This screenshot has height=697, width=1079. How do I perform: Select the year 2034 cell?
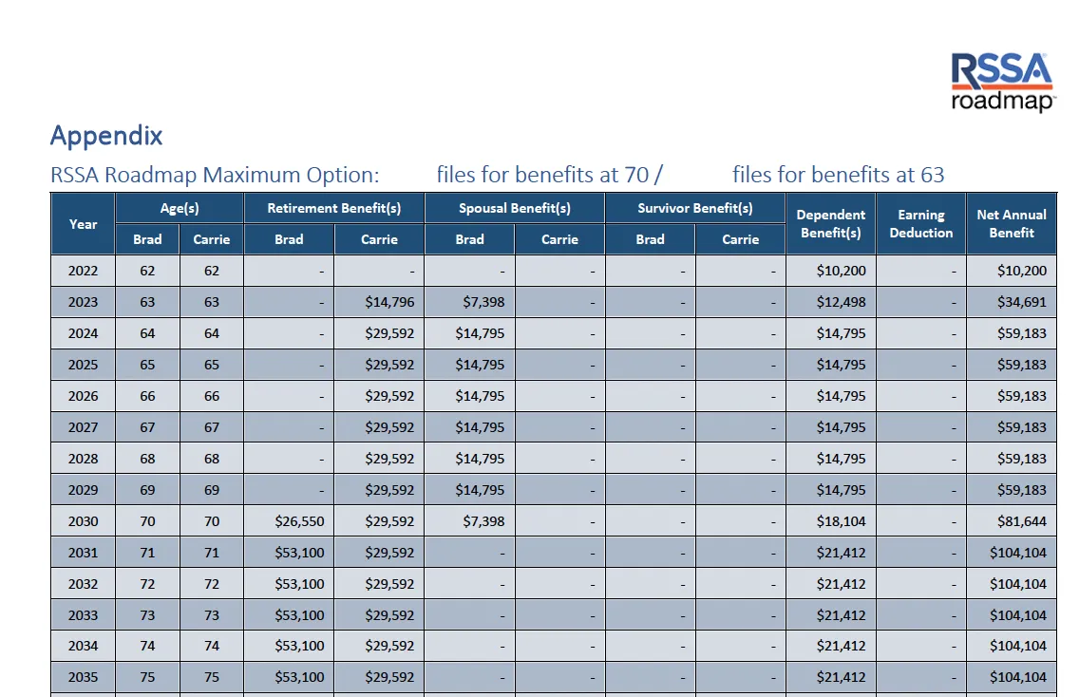coord(83,646)
